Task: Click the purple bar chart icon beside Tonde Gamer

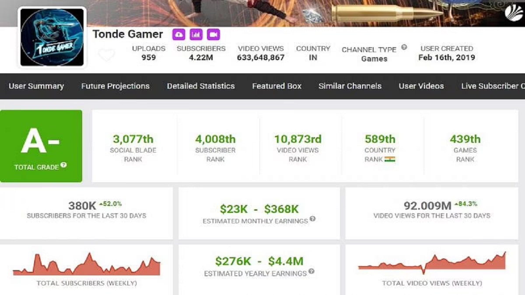Action: pyautogui.click(x=196, y=35)
